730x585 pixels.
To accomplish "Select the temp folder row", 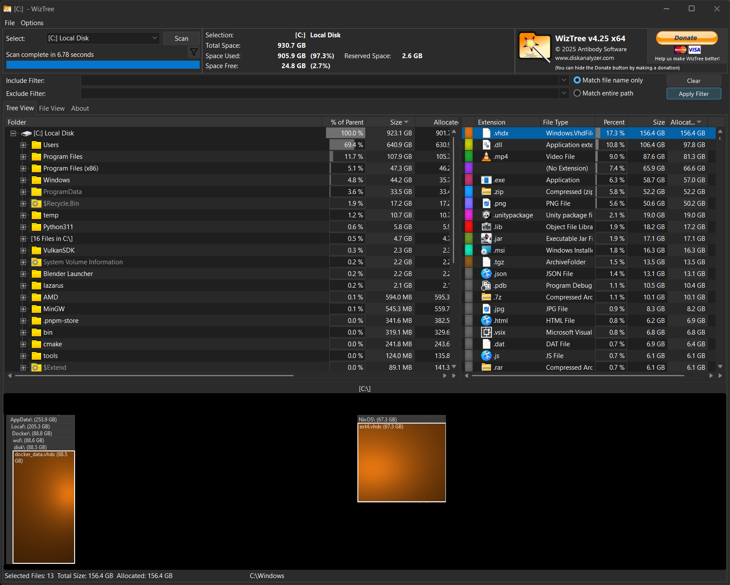I will pyautogui.click(x=228, y=215).
